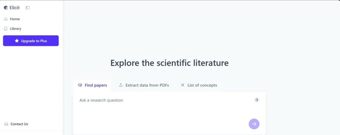Collapse the sidebar using the panel icon
The image size is (340, 135).
(x=28, y=8)
